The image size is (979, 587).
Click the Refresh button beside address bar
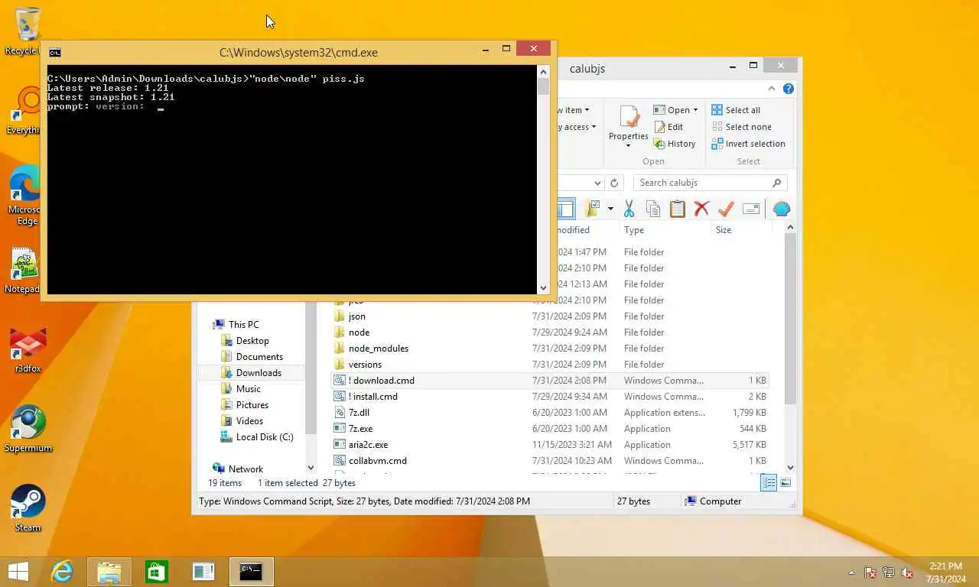tap(613, 183)
